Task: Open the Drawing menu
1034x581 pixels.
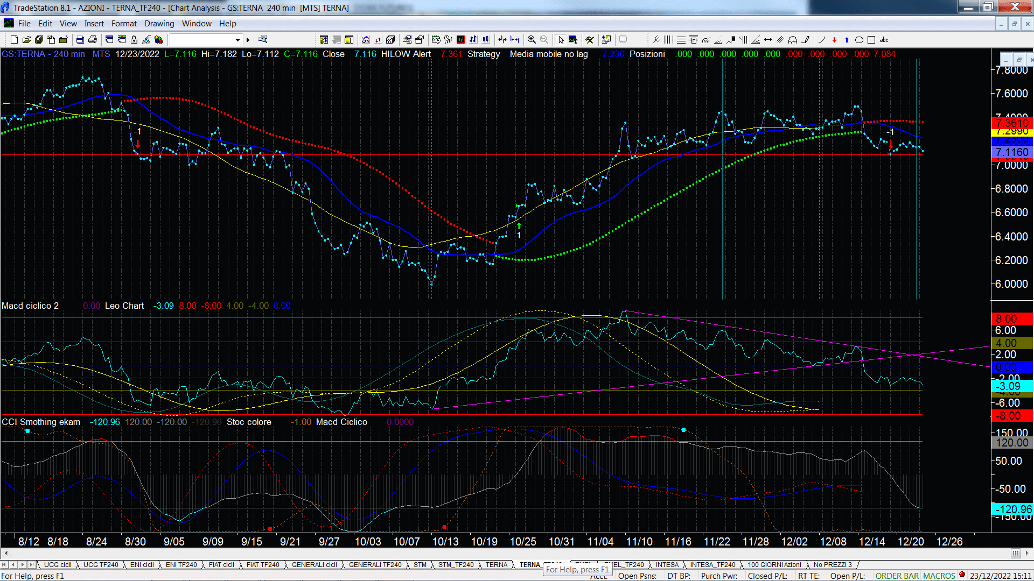Action: tap(159, 24)
